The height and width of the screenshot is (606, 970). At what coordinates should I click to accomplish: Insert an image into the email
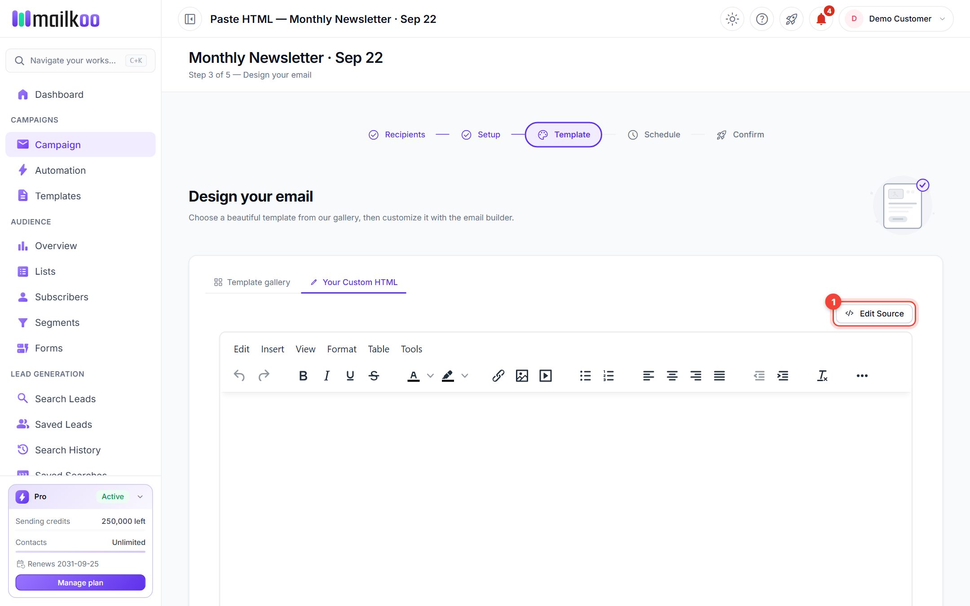click(522, 376)
